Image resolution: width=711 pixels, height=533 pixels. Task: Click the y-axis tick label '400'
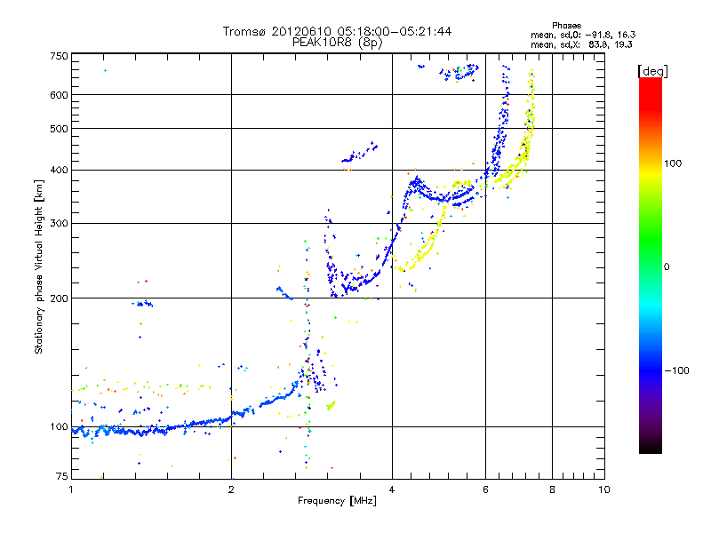(59, 170)
